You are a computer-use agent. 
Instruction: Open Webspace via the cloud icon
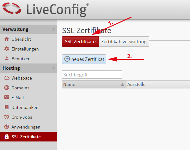tap(6, 78)
